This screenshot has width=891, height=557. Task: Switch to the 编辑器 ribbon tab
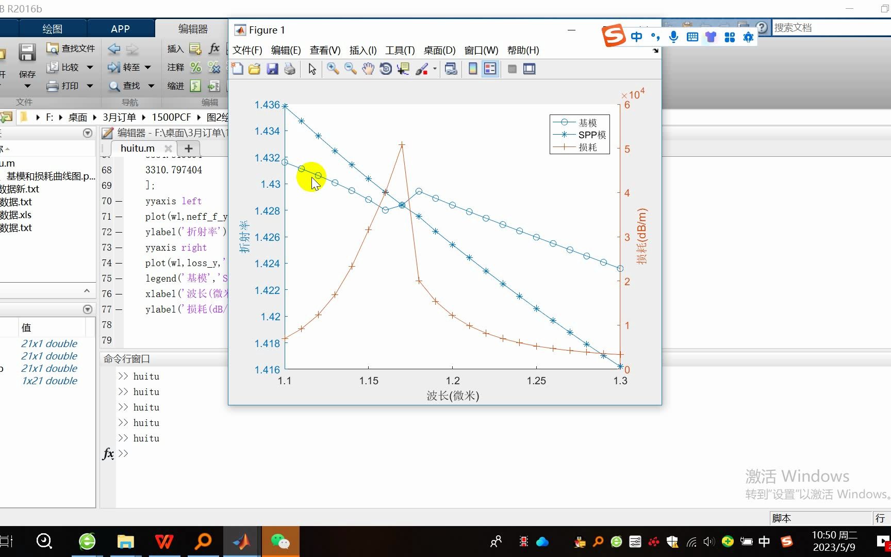[193, 29]
